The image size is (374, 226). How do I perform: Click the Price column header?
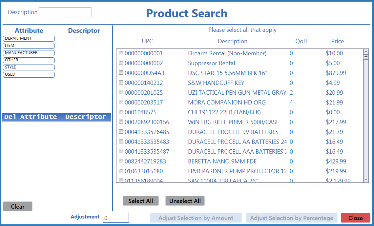coord(338,41)
